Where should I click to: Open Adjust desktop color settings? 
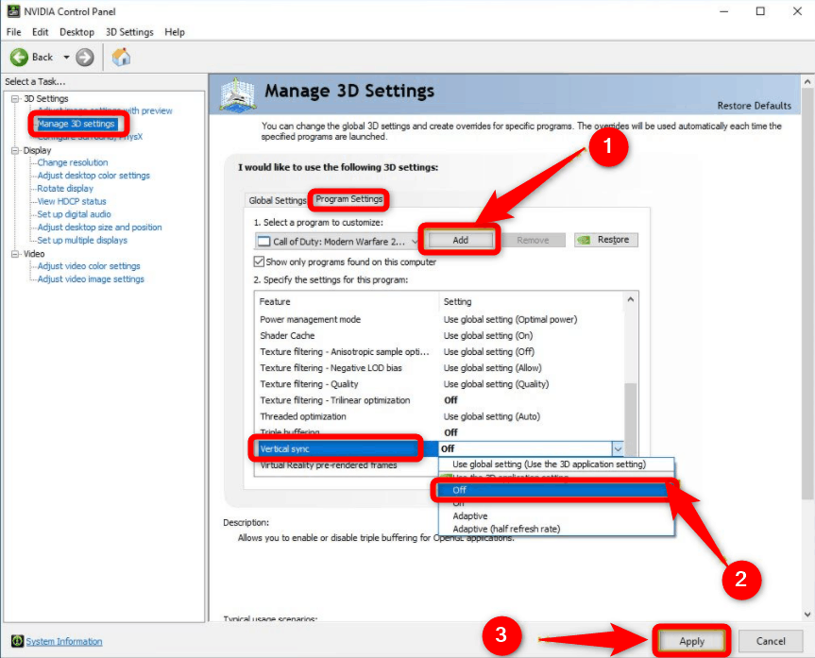pyautogui.click(x=93, y=176)
